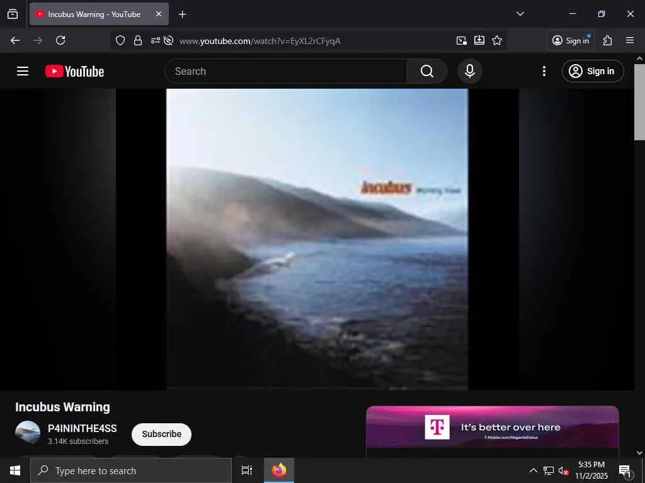Bookmark this page with the star
Image resolution: width=645 pixels, height=483 pixels.
[x=497, y=40]
